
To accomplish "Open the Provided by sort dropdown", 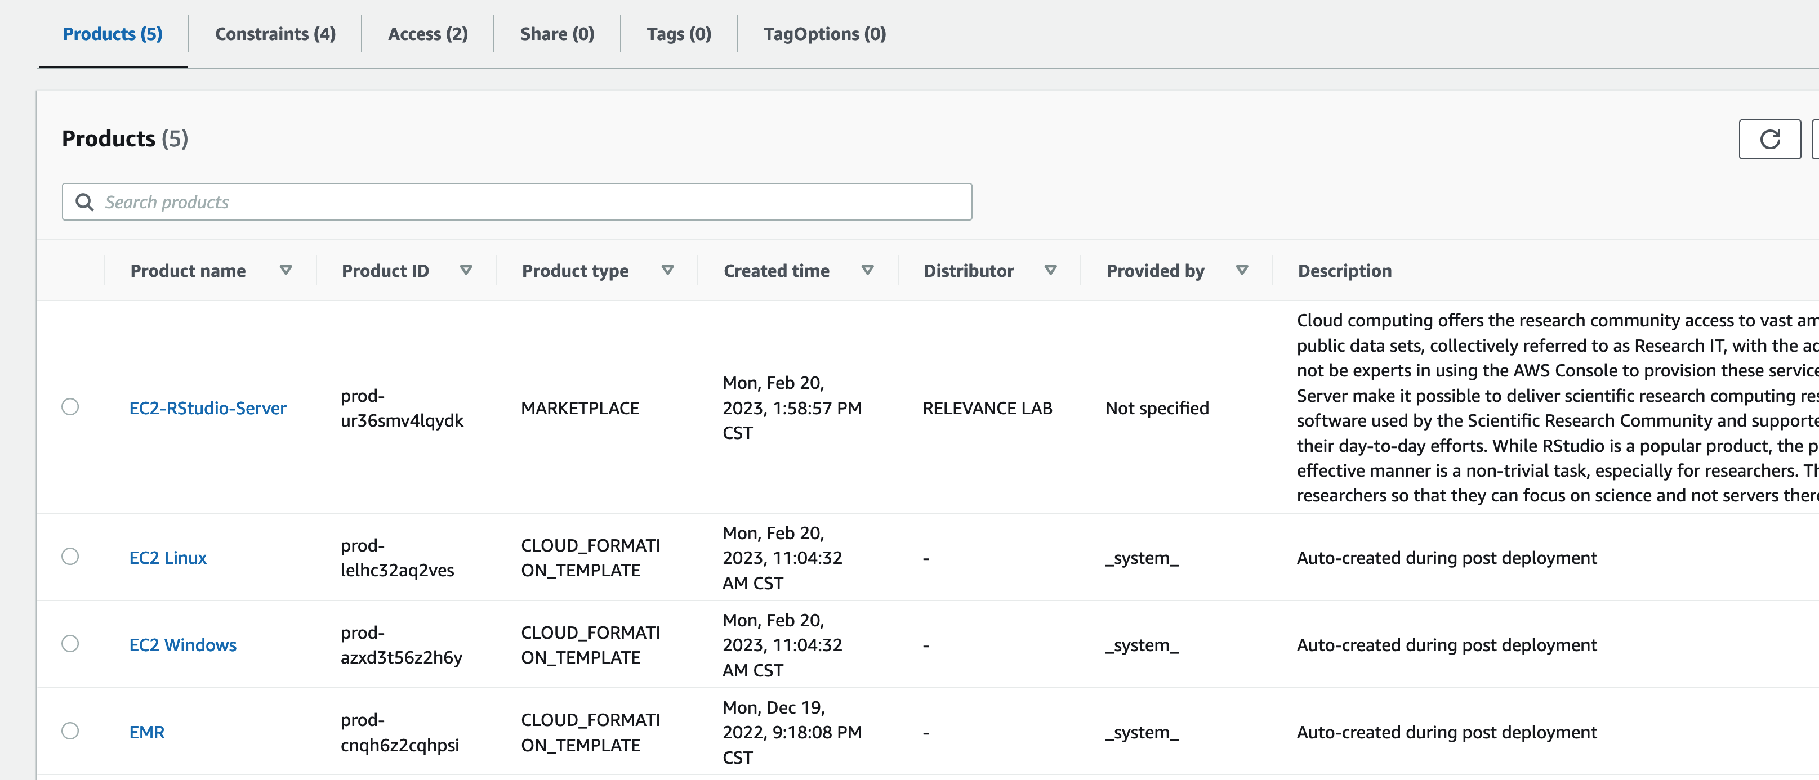I will (x=1242, y=270).
